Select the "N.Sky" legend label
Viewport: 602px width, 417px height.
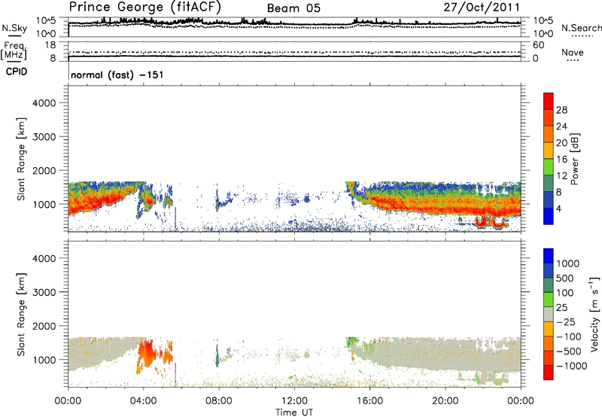(x=14, y=28)
